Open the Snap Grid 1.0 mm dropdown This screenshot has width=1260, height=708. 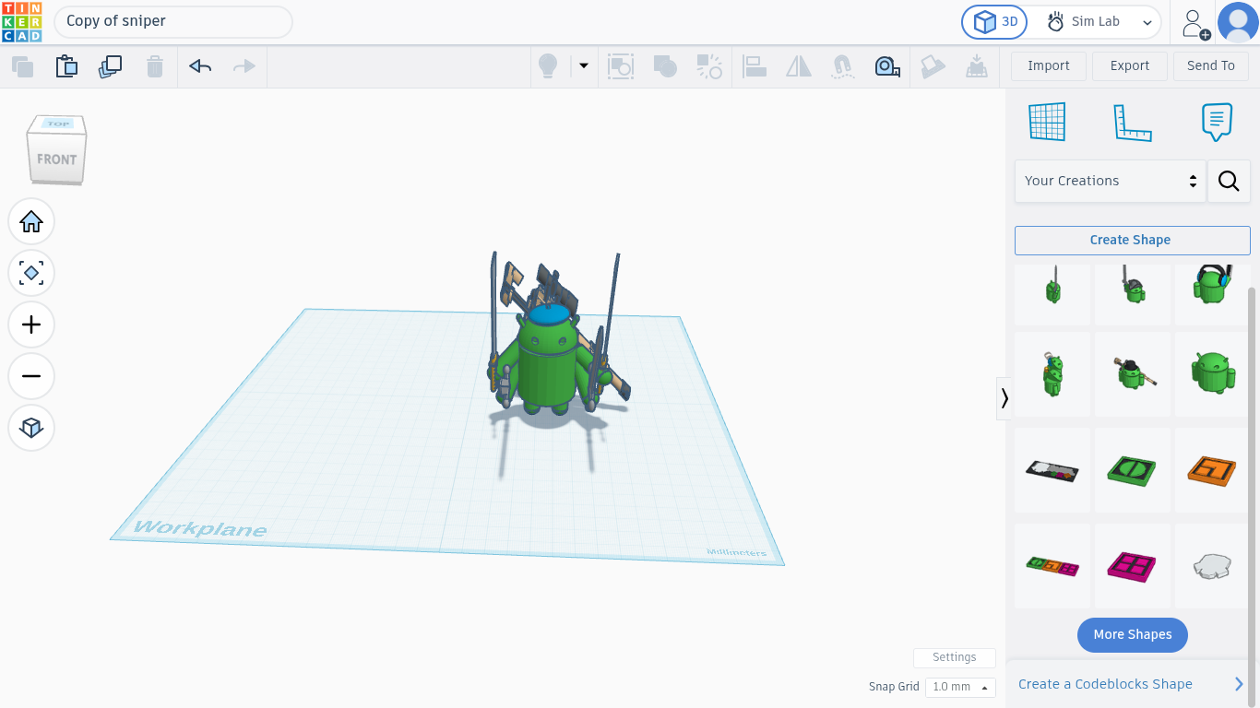tap(960, 687)
